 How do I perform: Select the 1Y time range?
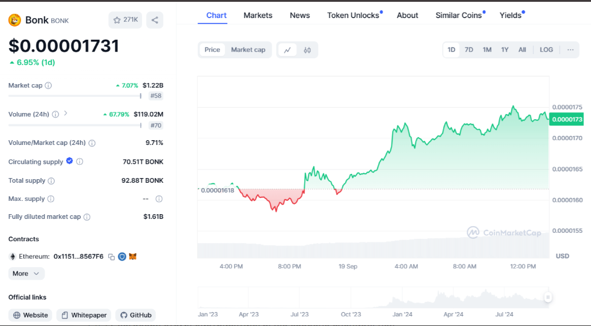pos(504,50)
